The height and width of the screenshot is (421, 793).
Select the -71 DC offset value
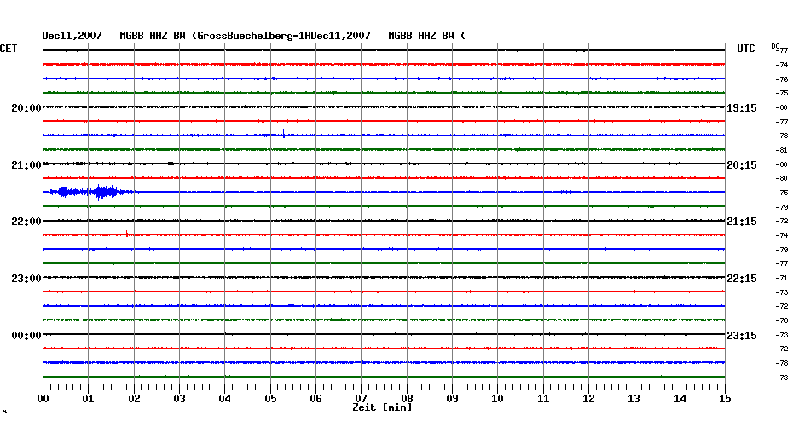[x=782, y=278]
